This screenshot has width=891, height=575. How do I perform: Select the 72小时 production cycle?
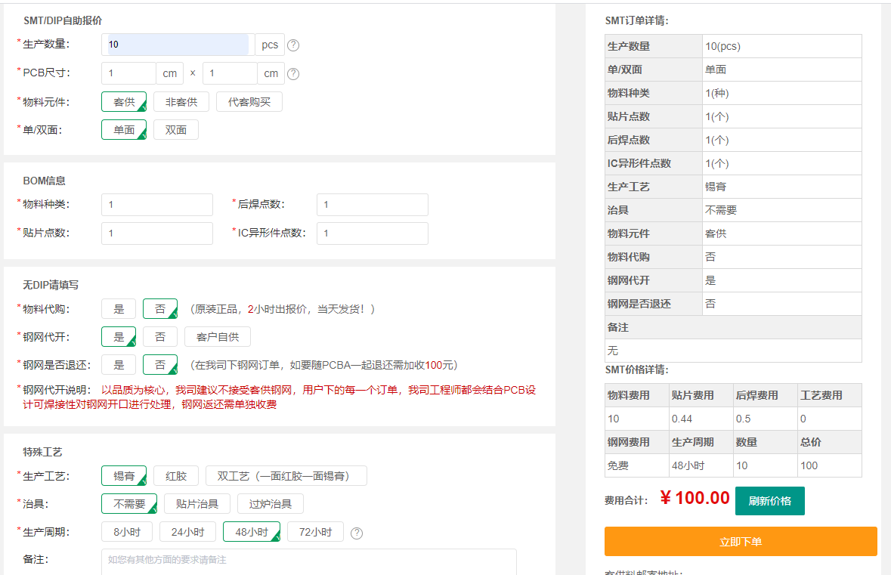pyautogui.click(x=316, y=531)
